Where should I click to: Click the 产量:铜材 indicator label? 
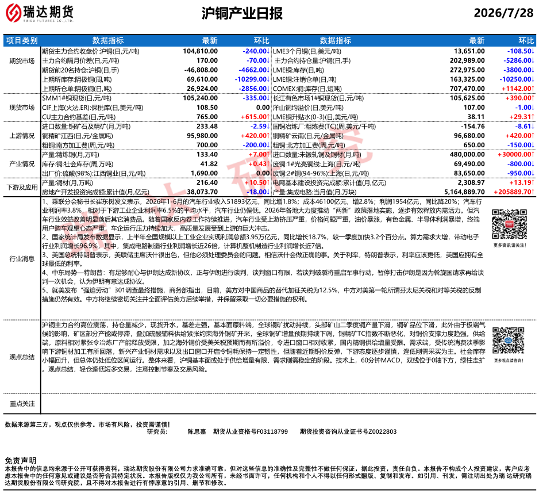67,183
